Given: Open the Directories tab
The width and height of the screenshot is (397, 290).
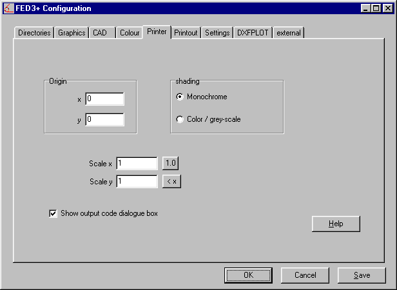Looking at the screenshot, I should pos(34,33).
